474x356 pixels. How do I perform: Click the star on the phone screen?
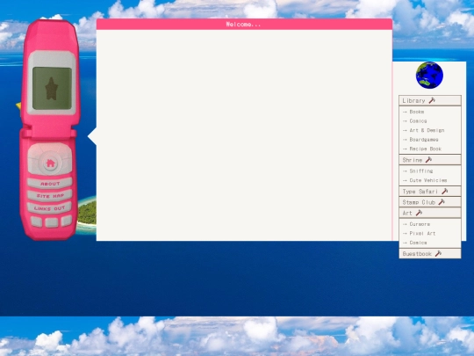[52, 89]
